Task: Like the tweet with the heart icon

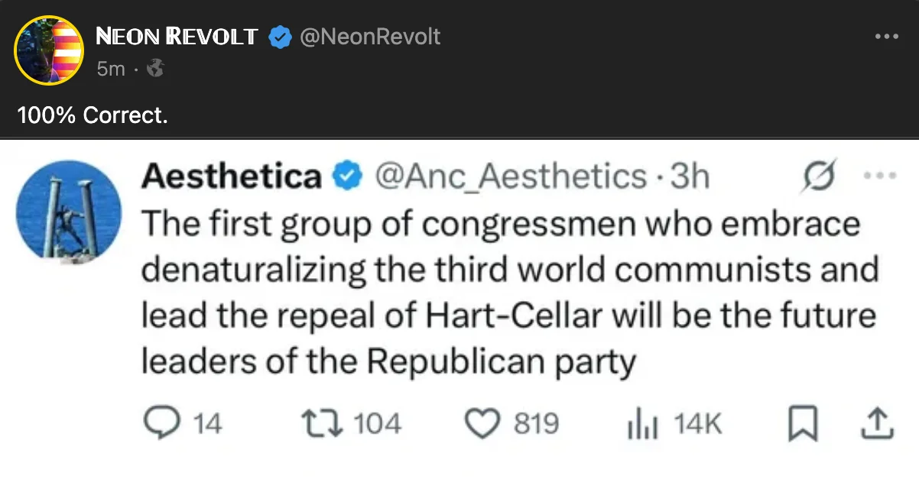Action: pyautogui.click(x=482, y=423)
